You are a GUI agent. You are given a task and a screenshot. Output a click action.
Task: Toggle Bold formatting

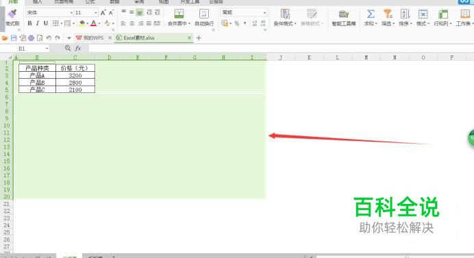point(29,23)
